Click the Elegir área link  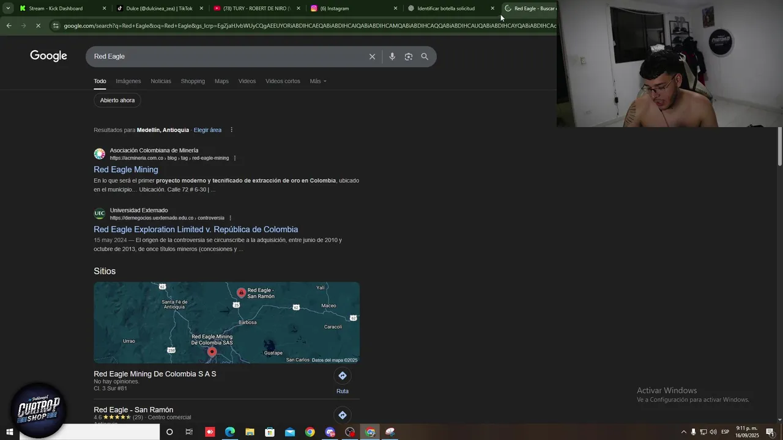tap(207, 130)
